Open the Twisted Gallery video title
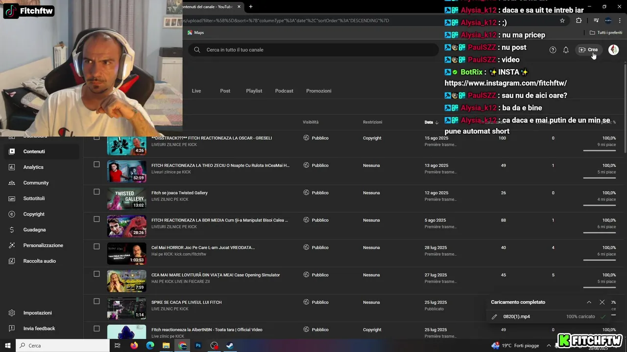The width and height of the screenshot is (627, 352). [180, 193]
